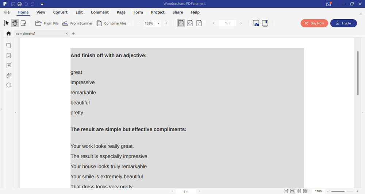This screenshot has width=365, height=194.
Task: Open the page thumbnails panel
Action: [x=9, y=46]
